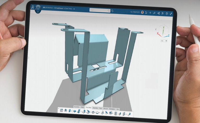200x123 pixels.
Task: Click the chevron left of the view cube
Action: [156, 29]
